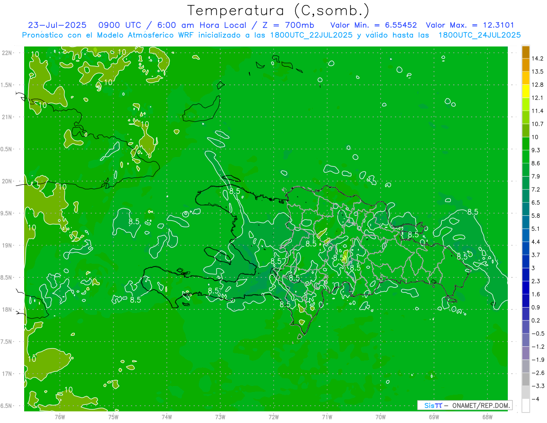Click the green swatch between 8.6 and 9.3
Image resolution: width=547 pixels, height=423 pixels.
(x=526, y=157)
